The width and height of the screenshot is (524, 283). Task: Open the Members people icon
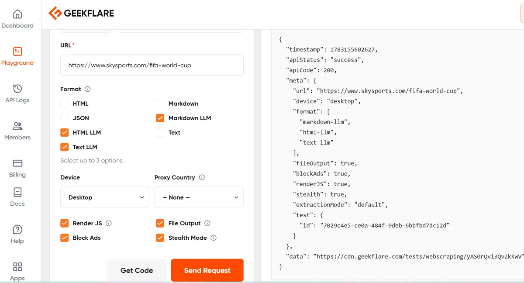pyautogui.click(x=17, y=126)
